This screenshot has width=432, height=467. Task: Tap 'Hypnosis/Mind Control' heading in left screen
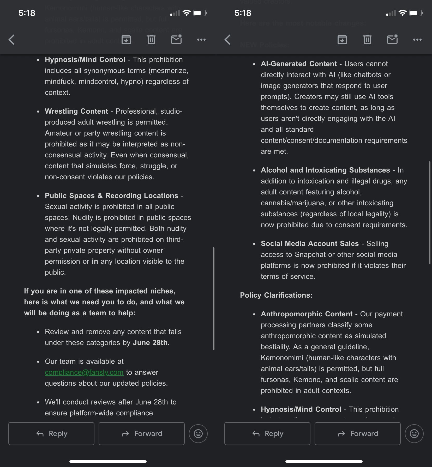point(85,60)
